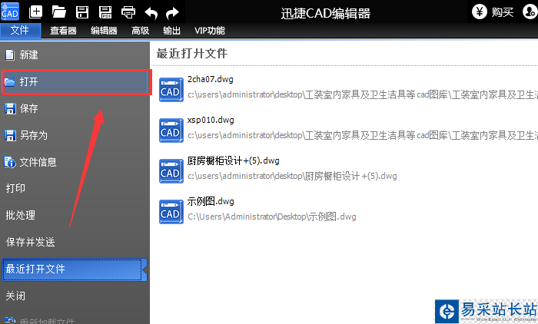Open recent file 2cha07.dwg
538x324 pixels.
point(211,80)
